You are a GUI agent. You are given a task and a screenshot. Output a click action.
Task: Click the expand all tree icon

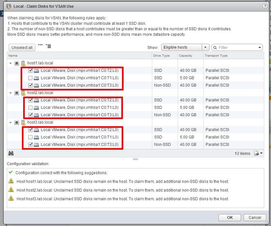pyautogui.click(x=48, y=46)
